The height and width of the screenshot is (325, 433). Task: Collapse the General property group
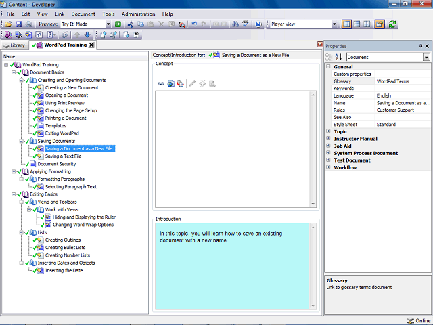click(x=328, y=66)
